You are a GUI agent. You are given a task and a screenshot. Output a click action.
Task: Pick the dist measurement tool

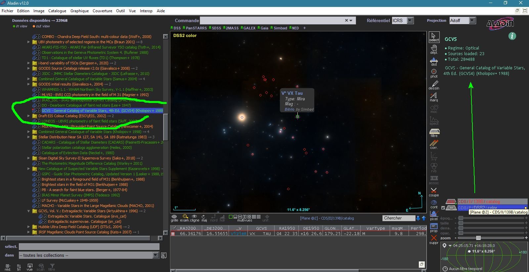pos(434,61)
